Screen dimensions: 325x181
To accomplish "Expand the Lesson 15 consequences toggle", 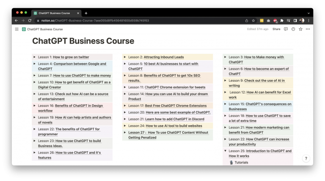I will 225,104.
